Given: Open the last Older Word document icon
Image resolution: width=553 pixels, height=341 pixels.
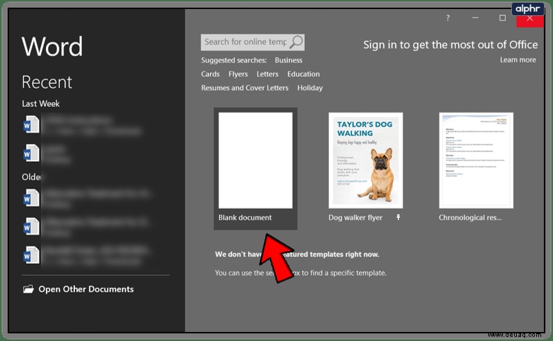Looking at the screenshot, I should (31, 255).
